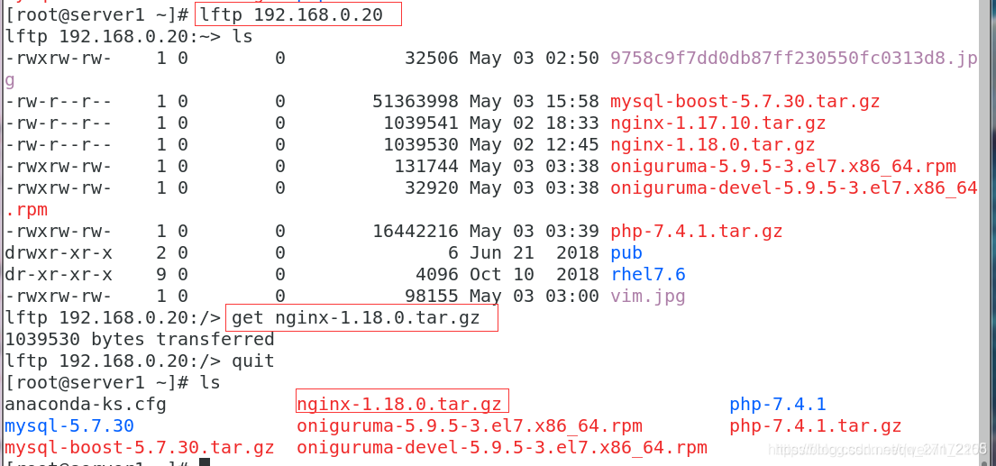Click the file size 16442216
Image resolution: width=996 pixels, height=466 pixels.
[x=416, y=231]
